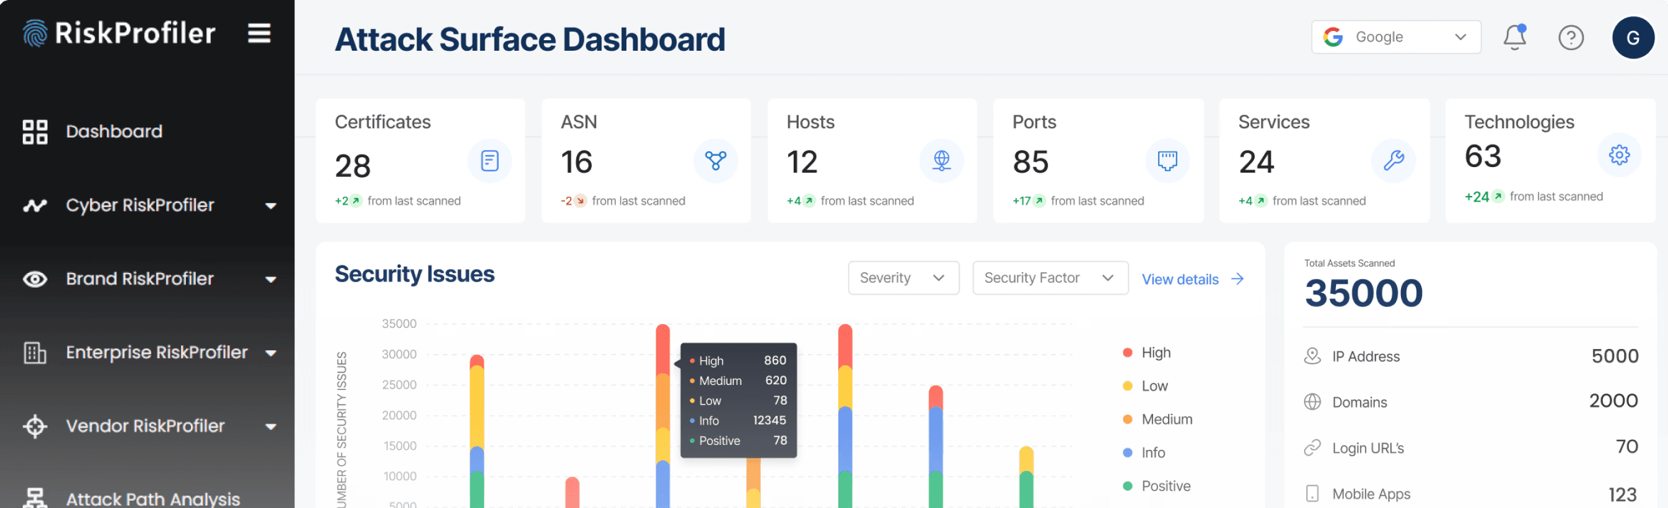
Task: Open the Services card
Action: point(1324,161)
